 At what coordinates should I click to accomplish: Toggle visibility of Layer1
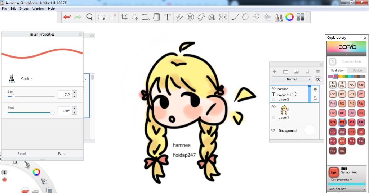click(274, 106)
